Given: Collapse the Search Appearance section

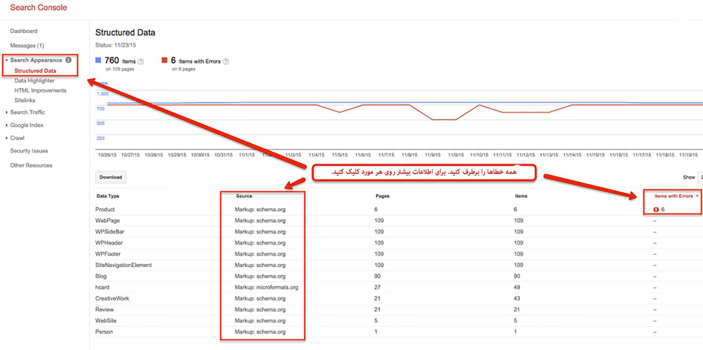Looking at the screenshot, I should point(7,60).
